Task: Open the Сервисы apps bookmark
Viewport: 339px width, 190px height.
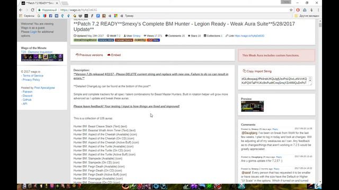Action: pos(27,16)
